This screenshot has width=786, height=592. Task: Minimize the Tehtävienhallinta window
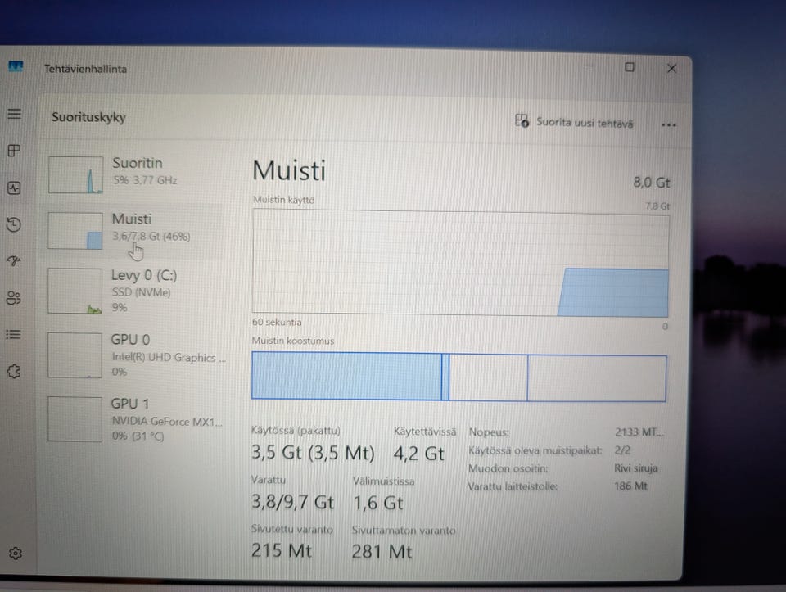pyautogui.click(x=589, y=66)
